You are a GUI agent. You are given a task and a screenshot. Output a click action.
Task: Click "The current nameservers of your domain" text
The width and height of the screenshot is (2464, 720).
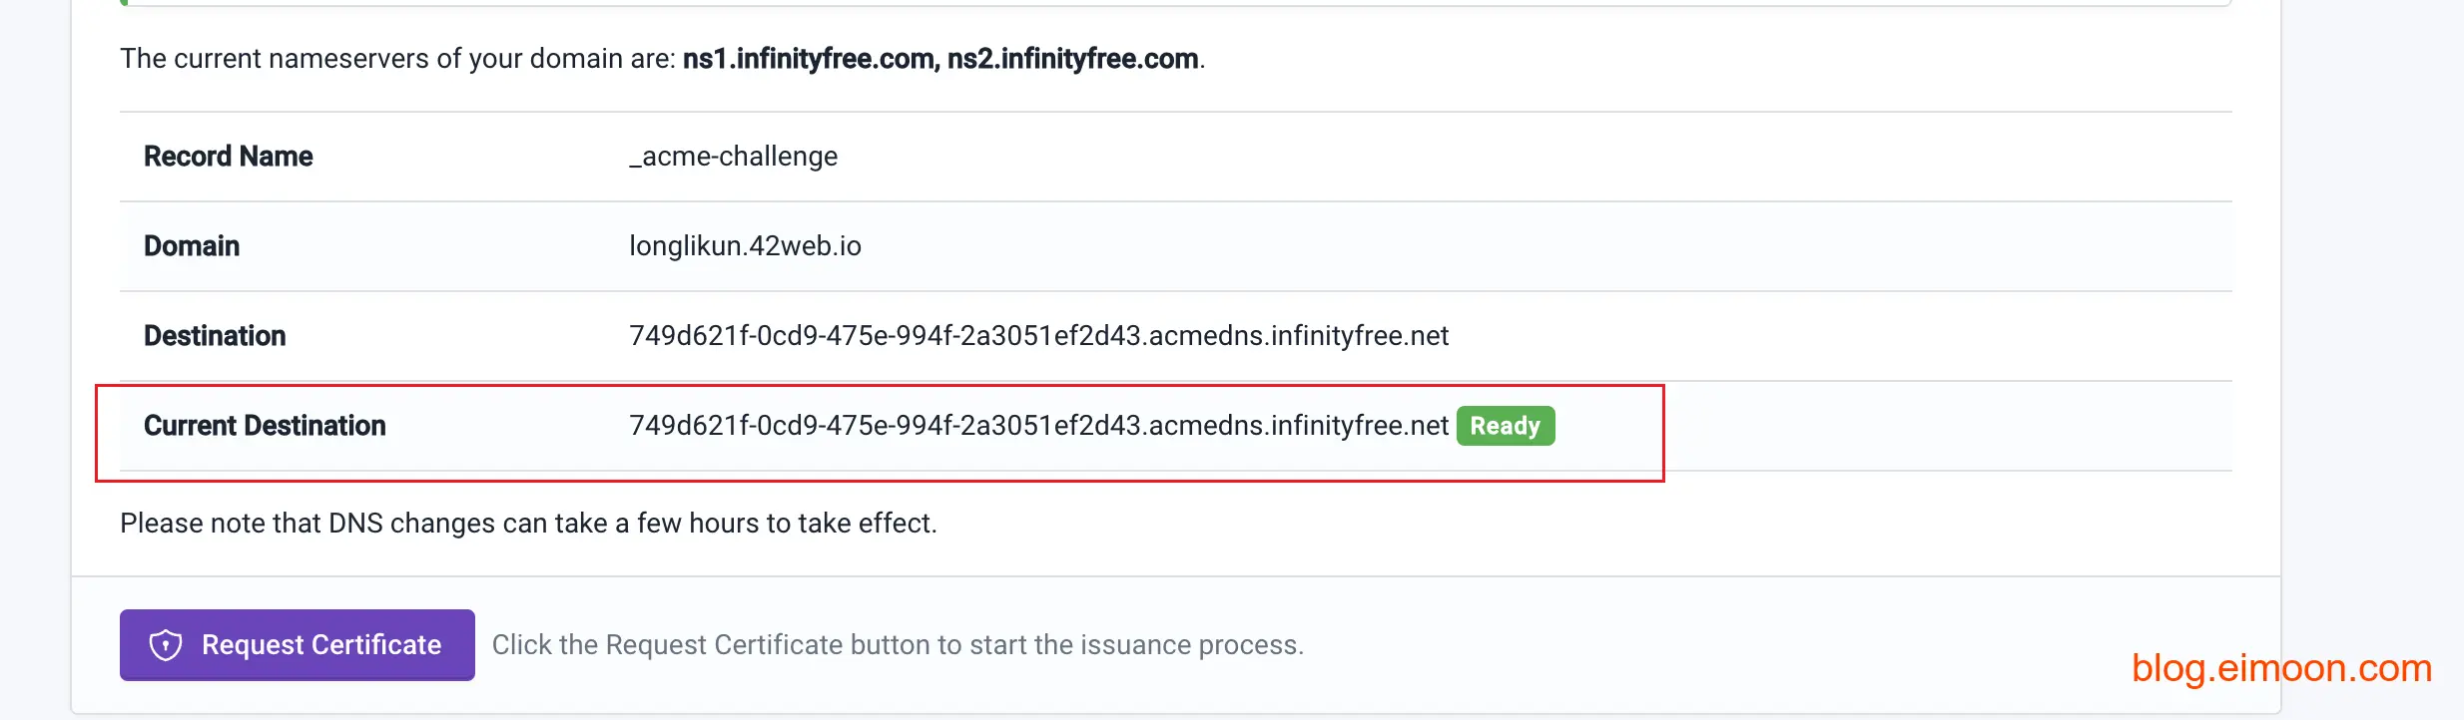[x=399, y=59]
